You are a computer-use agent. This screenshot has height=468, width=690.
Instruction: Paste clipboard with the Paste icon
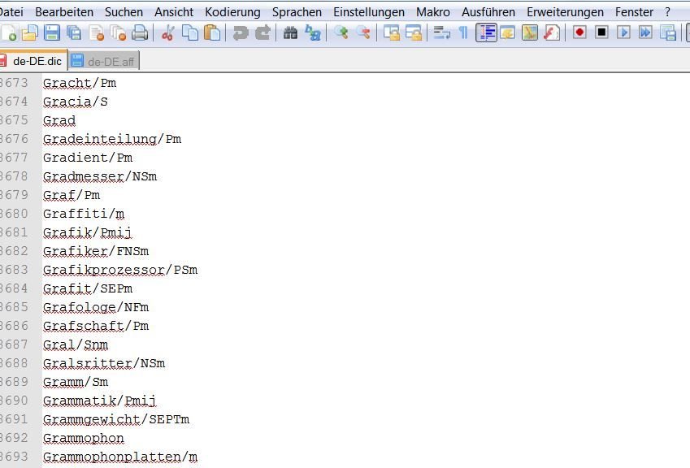(x=213, y=33)
